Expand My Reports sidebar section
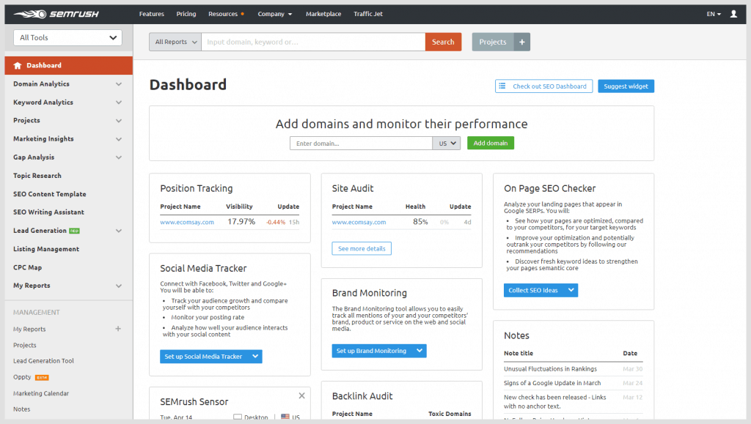The height and width of the screenshot is (424, 751). [118, 286]
